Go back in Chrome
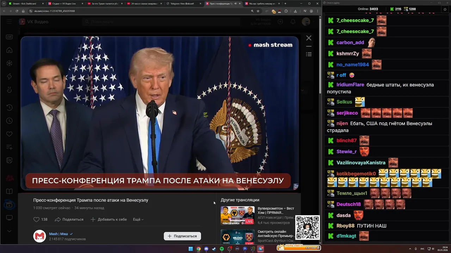 (4, 11)
